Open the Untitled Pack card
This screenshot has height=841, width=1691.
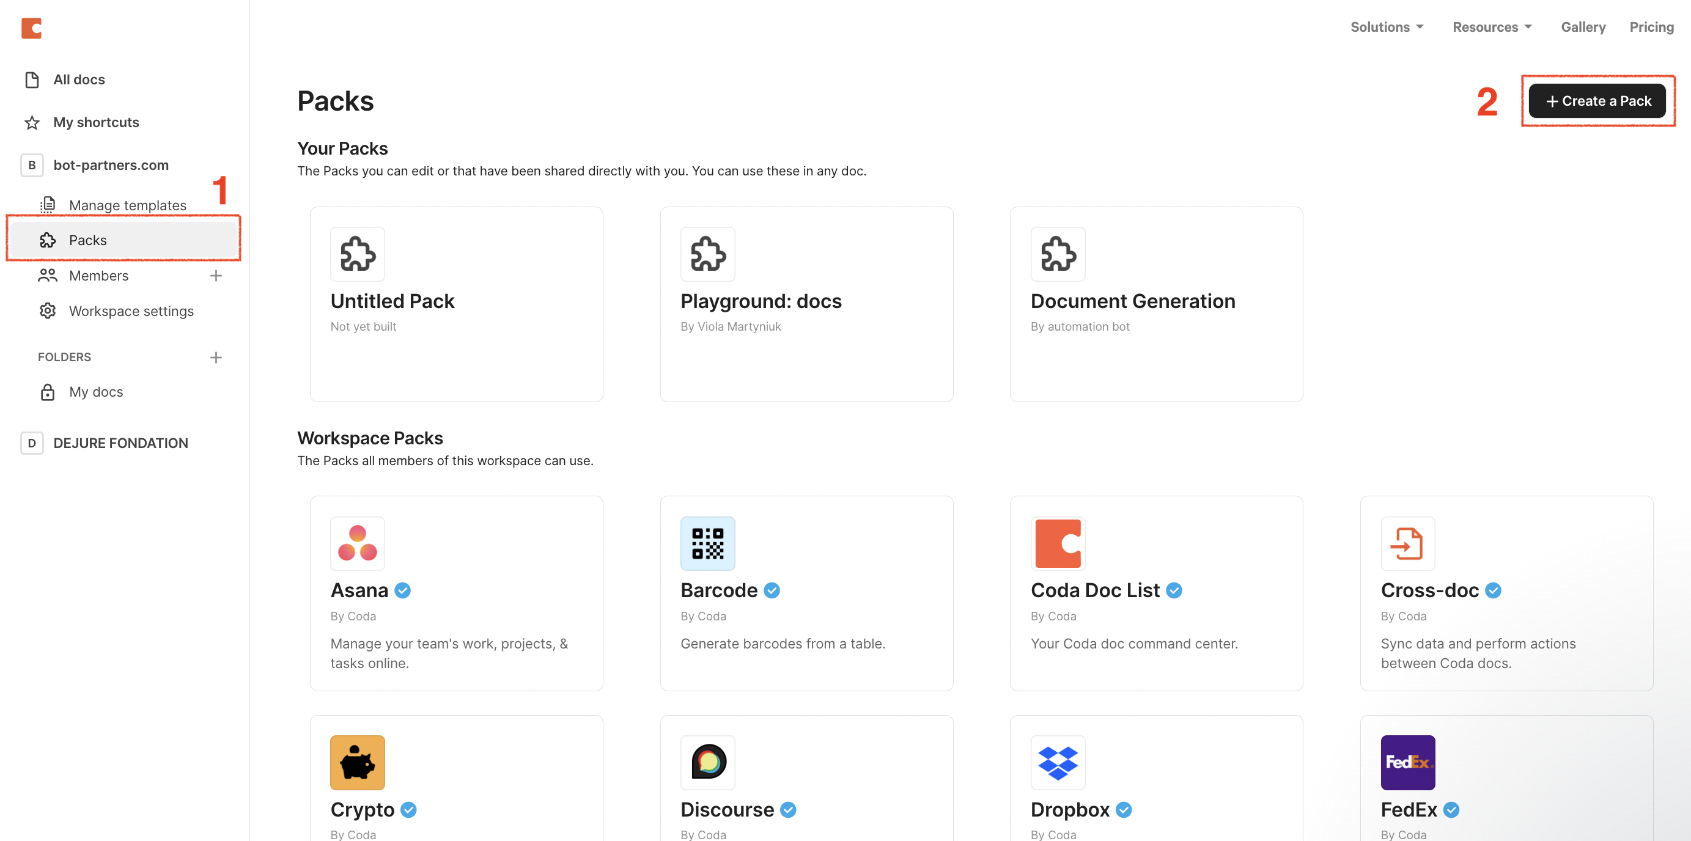pos(455,304)
